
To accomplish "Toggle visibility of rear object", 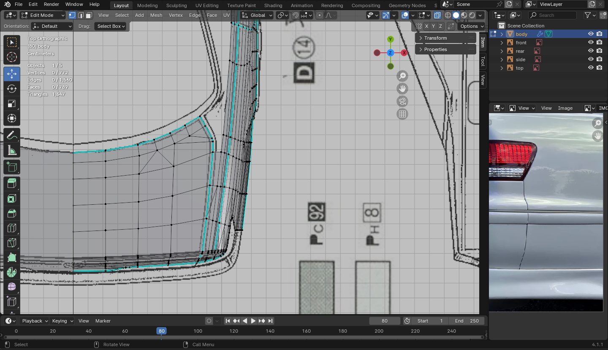I will click(x=591, y=51).
